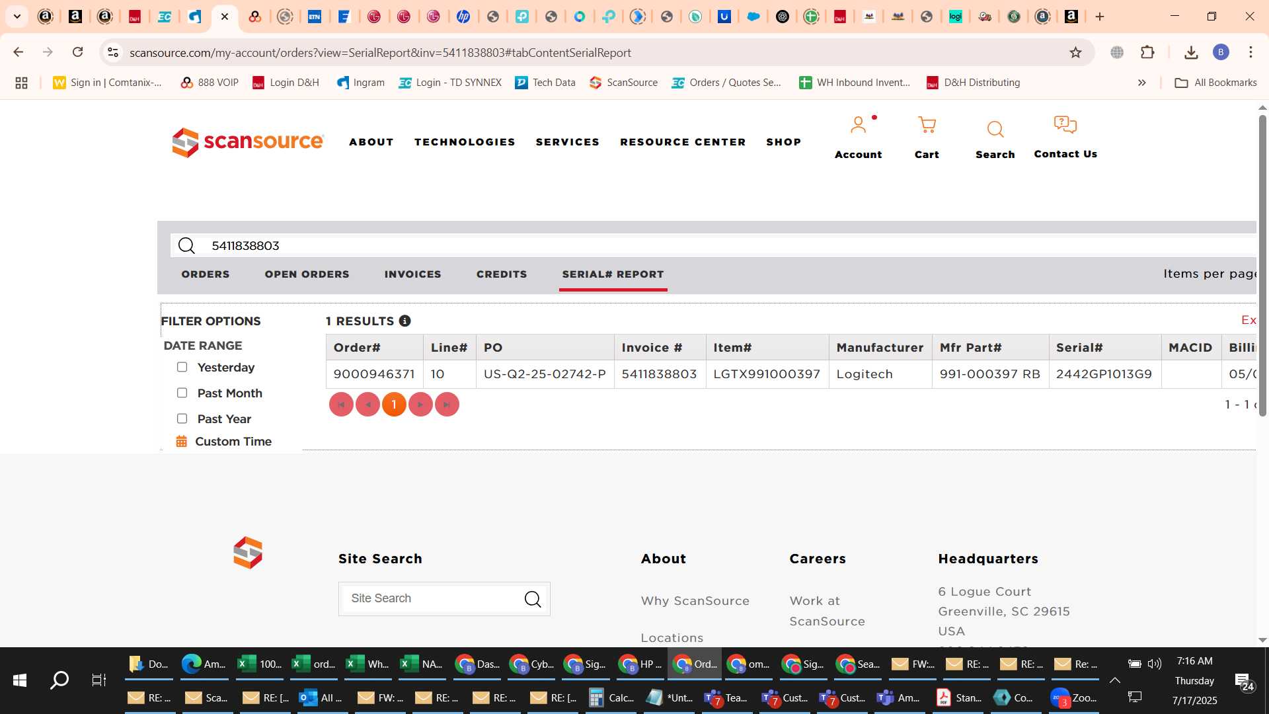Bookmark this page with the star icon
The height and width of the screenshot is (714, 1269).
coord(1075,52)
